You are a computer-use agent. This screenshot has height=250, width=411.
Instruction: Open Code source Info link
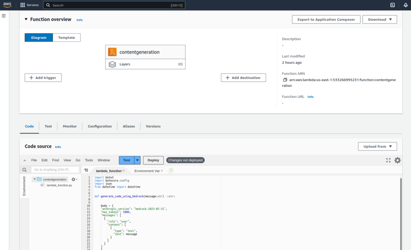(x=58, y=147)
